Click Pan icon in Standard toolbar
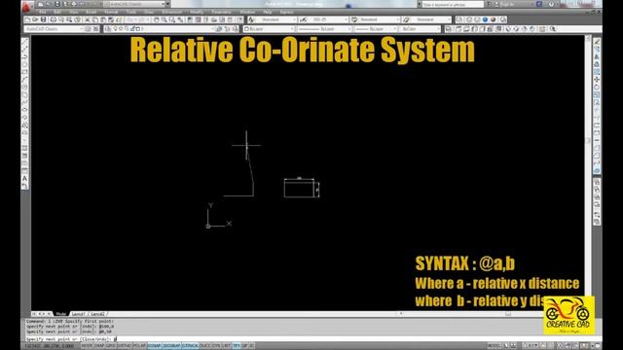The width and height of the screenshot is (623, 350). 156,19
